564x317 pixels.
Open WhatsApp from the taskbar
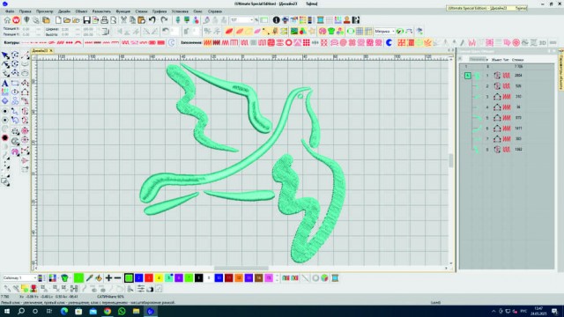point(122,311)
